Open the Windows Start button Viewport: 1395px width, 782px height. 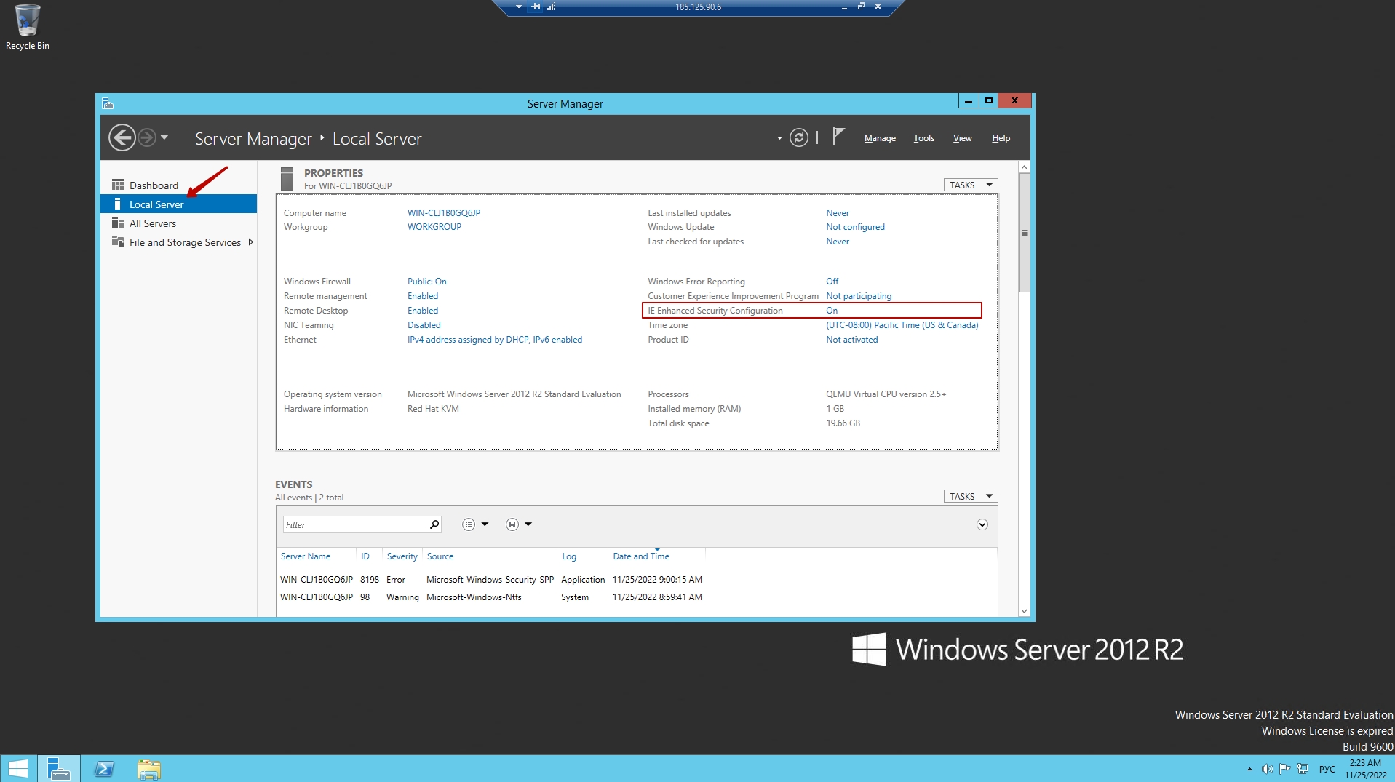(18, 769)
